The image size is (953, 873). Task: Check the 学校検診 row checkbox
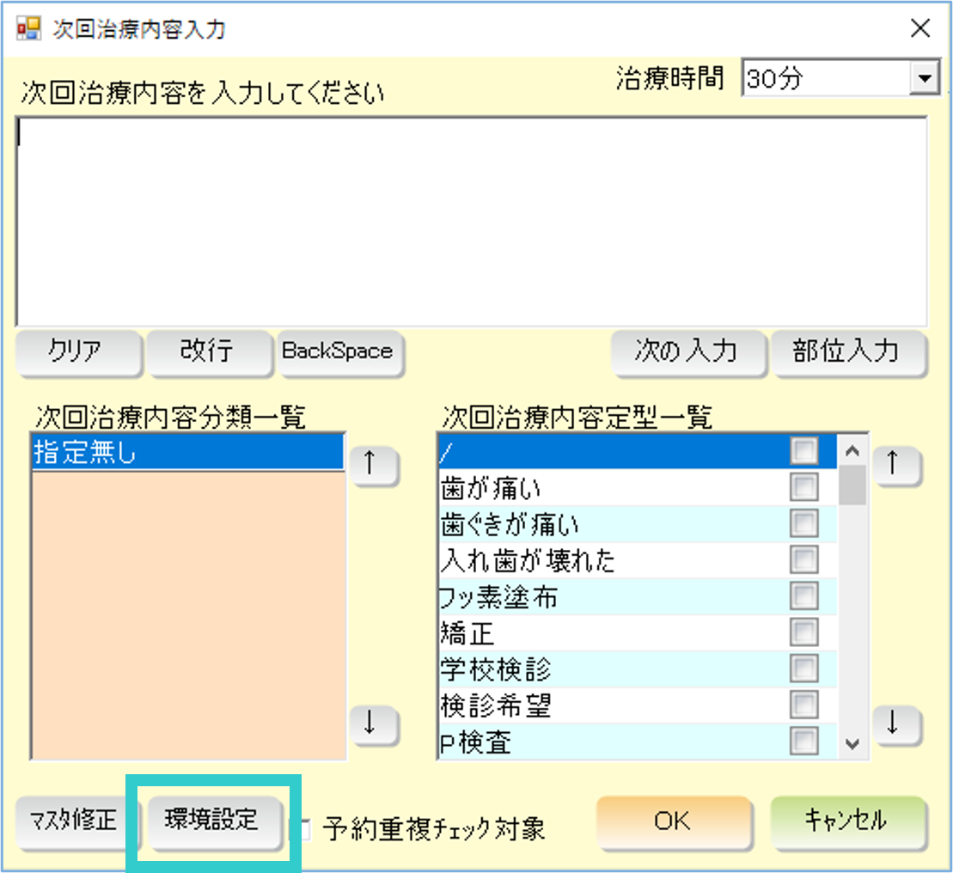pyautogui.click(x=803, y=668)
